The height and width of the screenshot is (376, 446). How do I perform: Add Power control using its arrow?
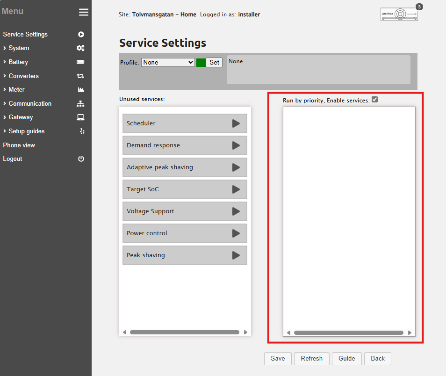point(236,233)
